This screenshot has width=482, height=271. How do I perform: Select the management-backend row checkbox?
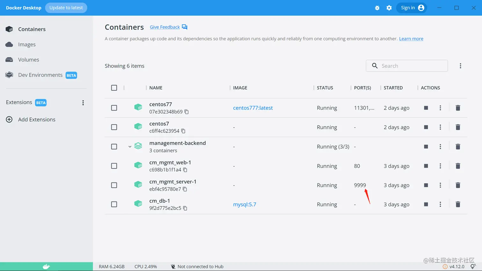click(114, 146)
